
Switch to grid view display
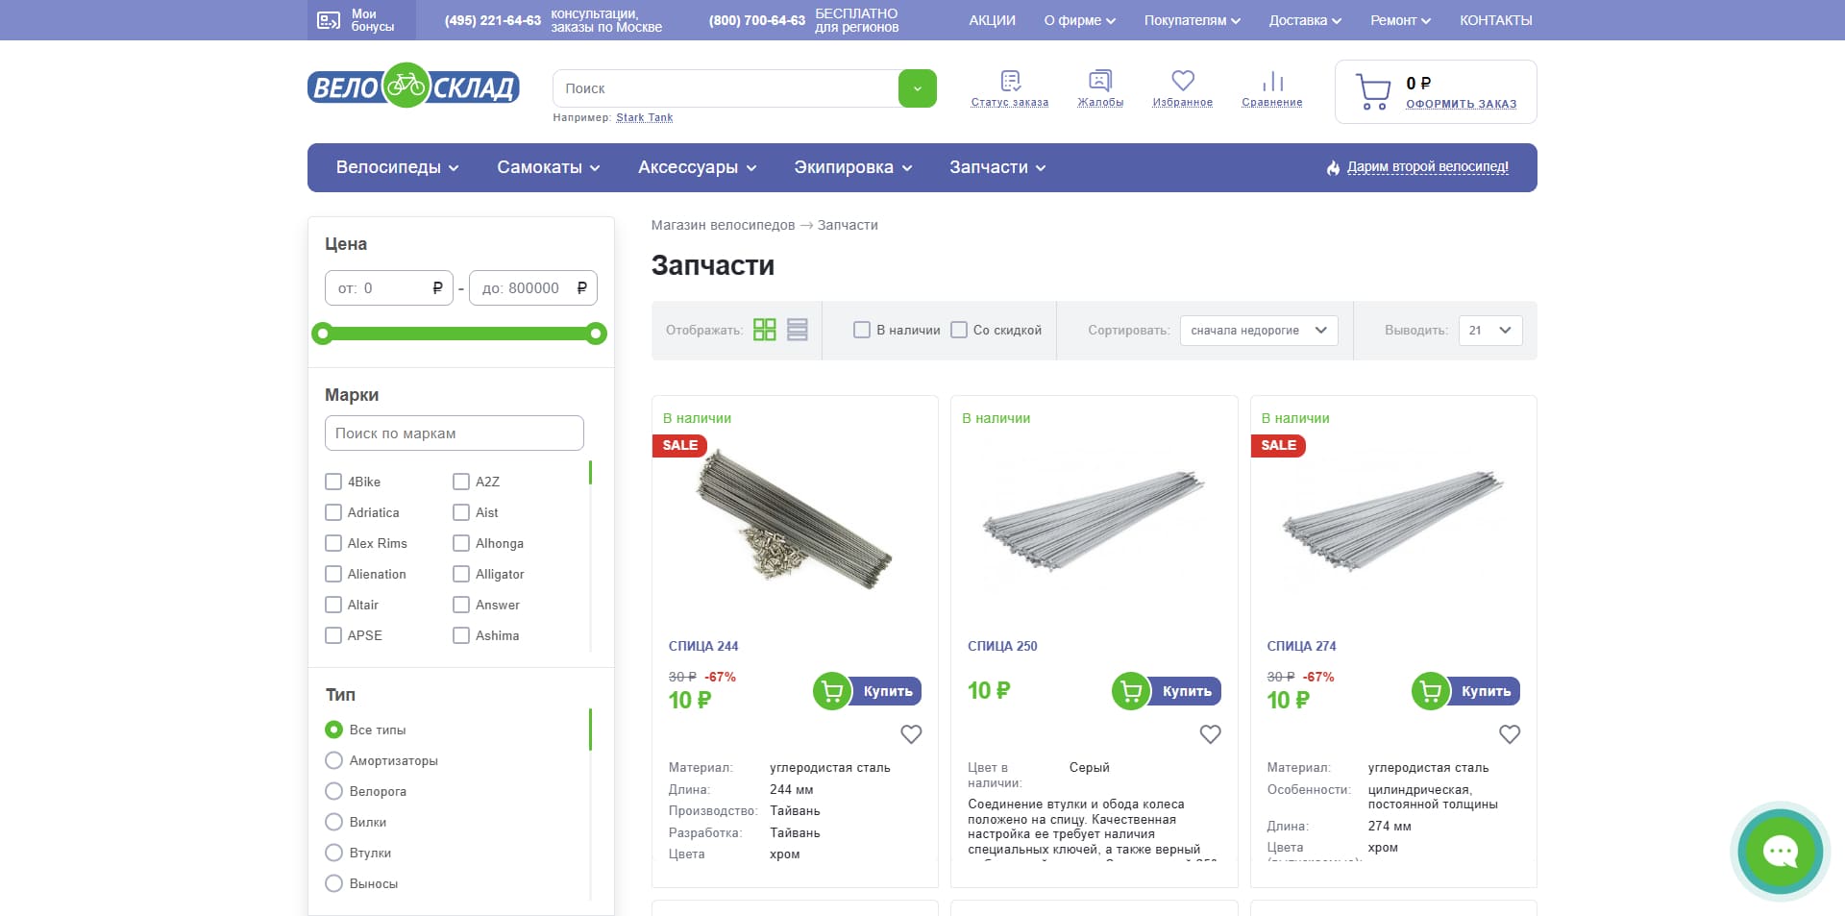pos(765,330)
